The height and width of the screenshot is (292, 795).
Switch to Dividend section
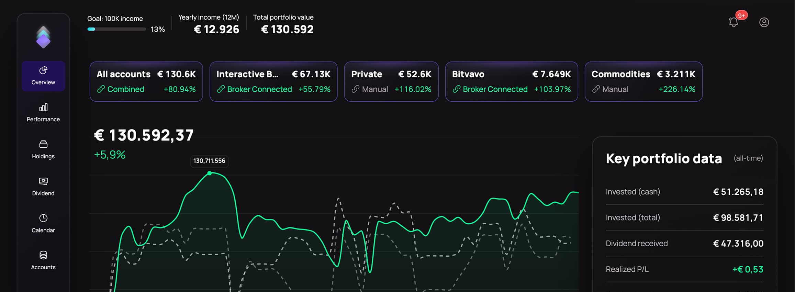pyautogui.click(x=43, y=187)
